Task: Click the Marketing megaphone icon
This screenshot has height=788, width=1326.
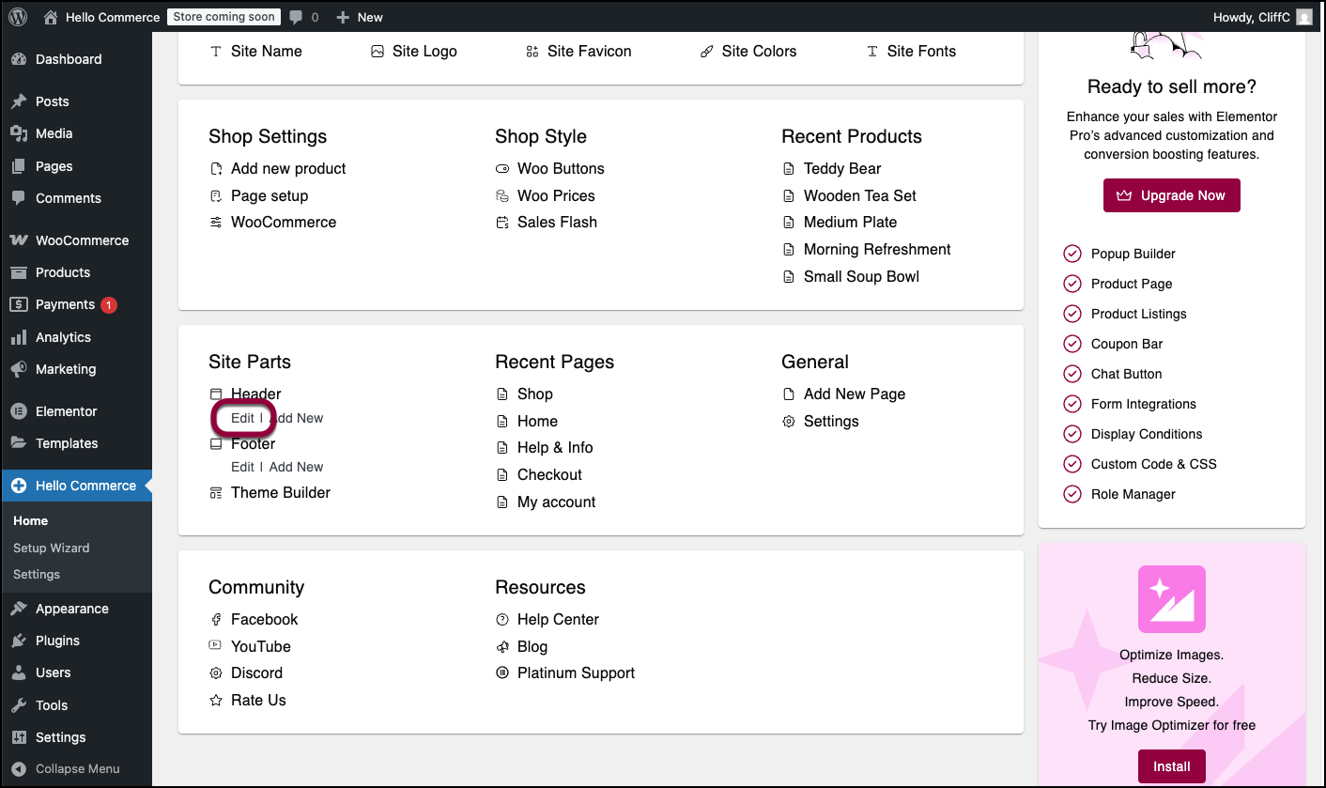Action: coord(19,369)
